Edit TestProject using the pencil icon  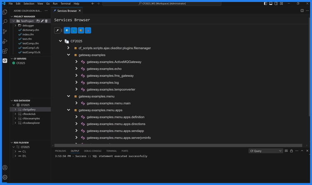tap(42, 21)
